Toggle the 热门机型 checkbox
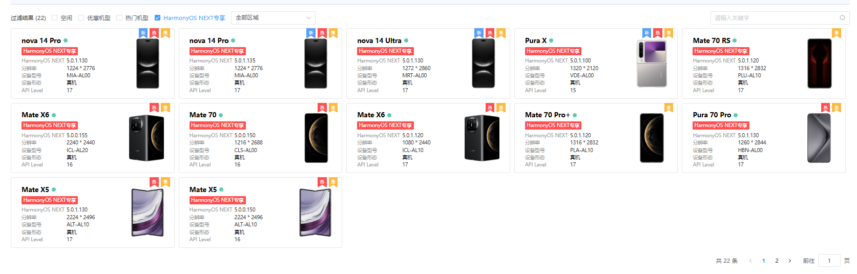 119,18
